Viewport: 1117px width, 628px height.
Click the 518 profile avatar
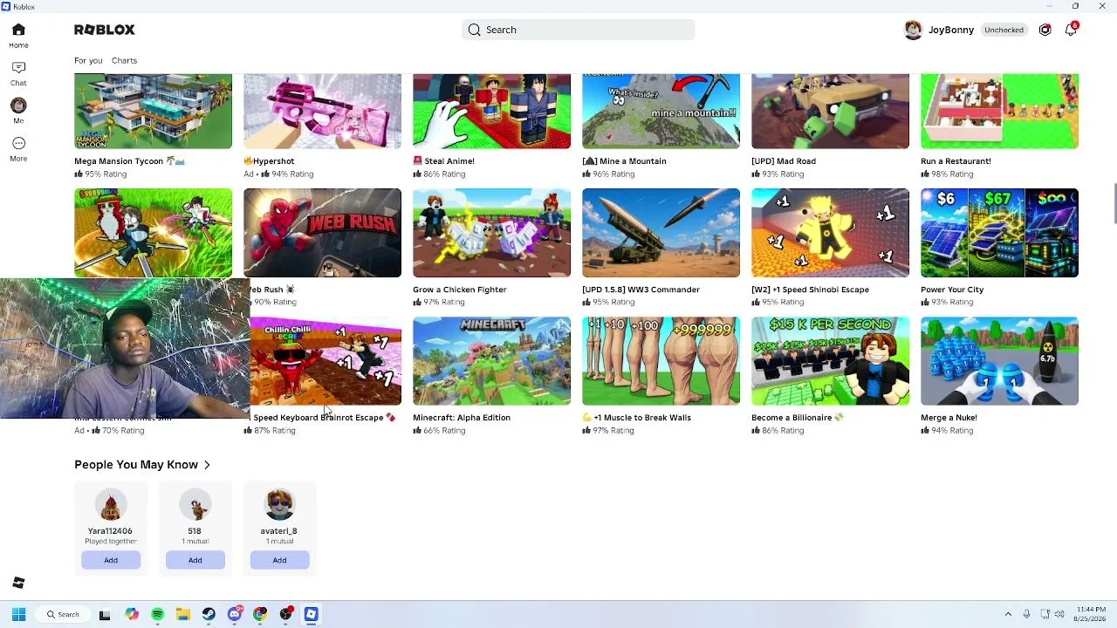[x=195, y=505]
